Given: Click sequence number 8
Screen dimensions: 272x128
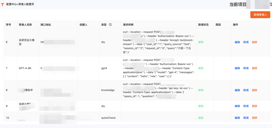Looking at the screenshot, I should coord(7,90).
